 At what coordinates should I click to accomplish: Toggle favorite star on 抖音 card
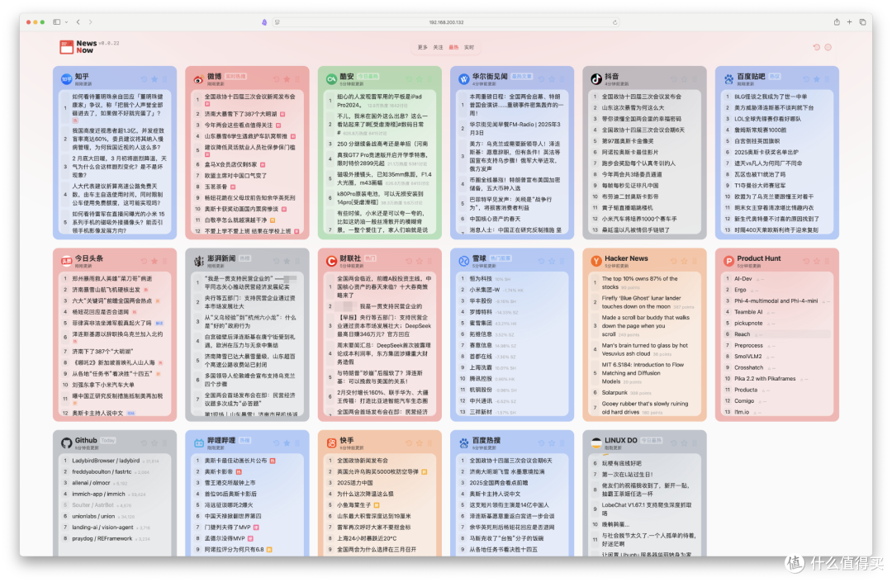(685, 79)
